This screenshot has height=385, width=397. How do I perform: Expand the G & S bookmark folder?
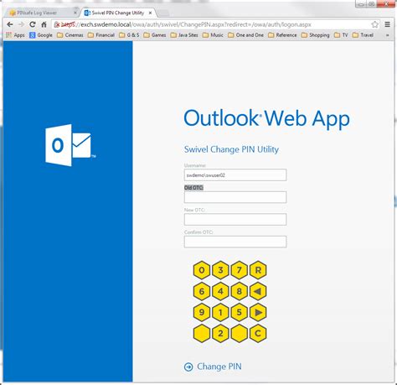coord(129,35)
